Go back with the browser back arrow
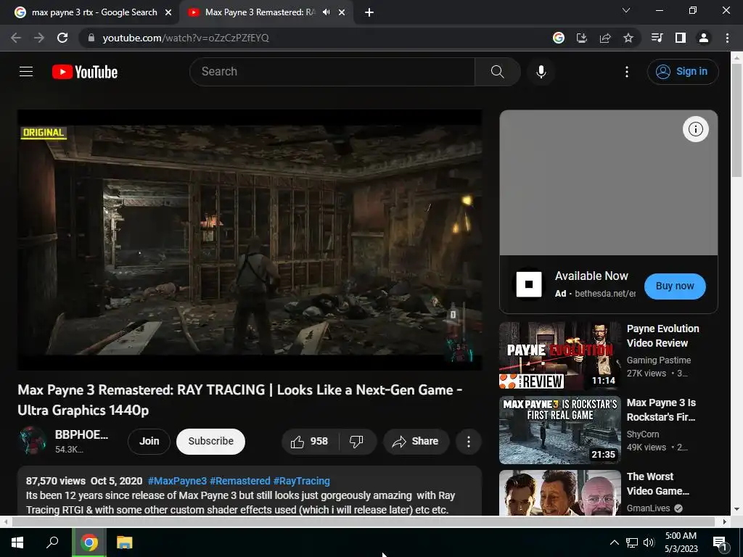This screenshot has width=743, height=557. (x=16, y=38)
